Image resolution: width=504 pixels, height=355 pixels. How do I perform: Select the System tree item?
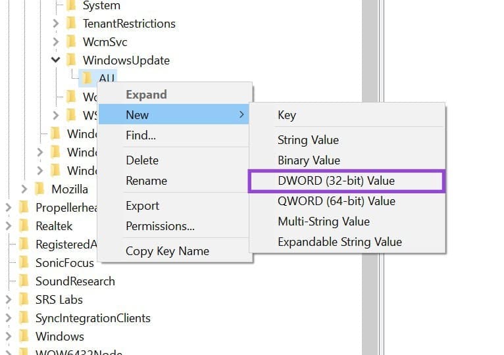coord(101,6)
